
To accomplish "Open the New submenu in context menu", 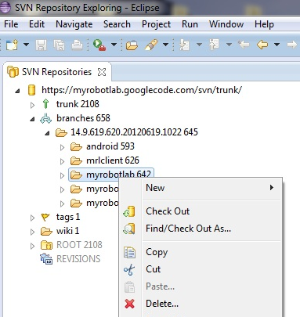I will coord(200,188).
